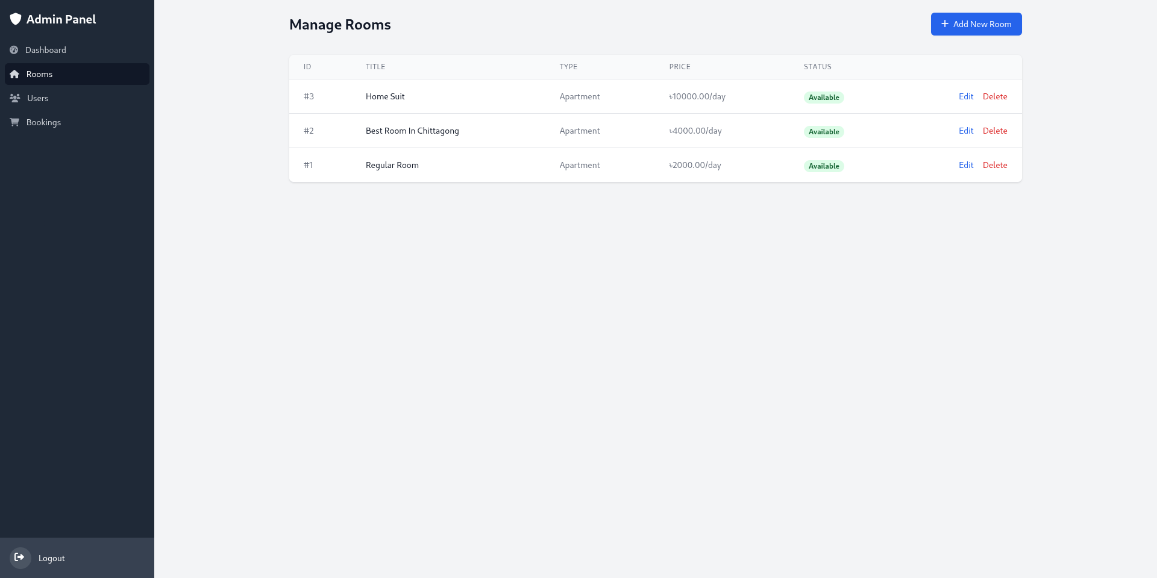
Task: Click the plus icon inside Add New Room
Action: [945, 24]
